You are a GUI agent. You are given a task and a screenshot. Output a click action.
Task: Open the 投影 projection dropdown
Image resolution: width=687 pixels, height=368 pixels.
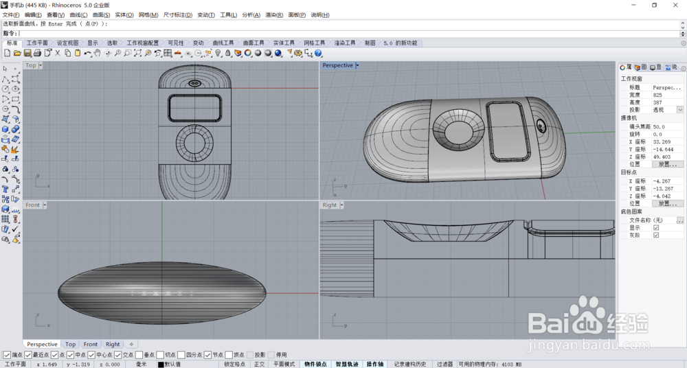coord(680,110)
